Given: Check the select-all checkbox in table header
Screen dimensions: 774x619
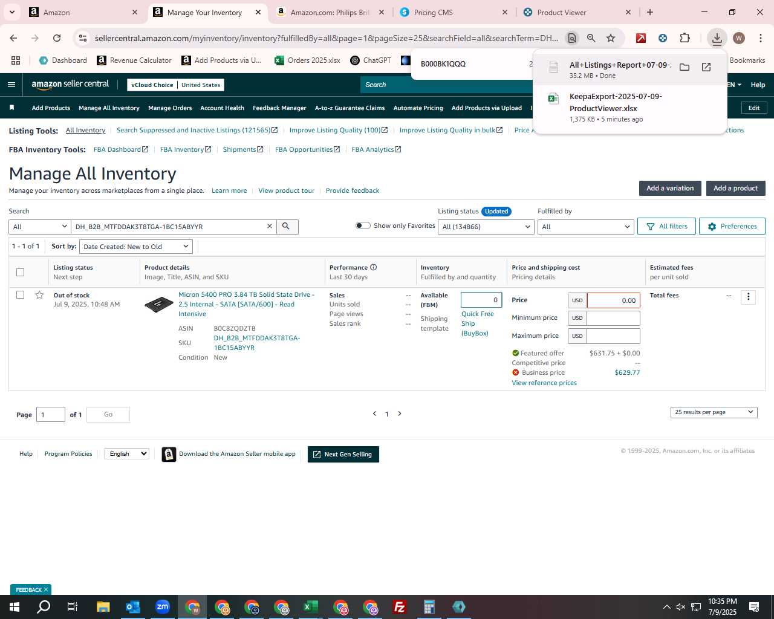Looking at the screenshot, I should tap(20, 272).
